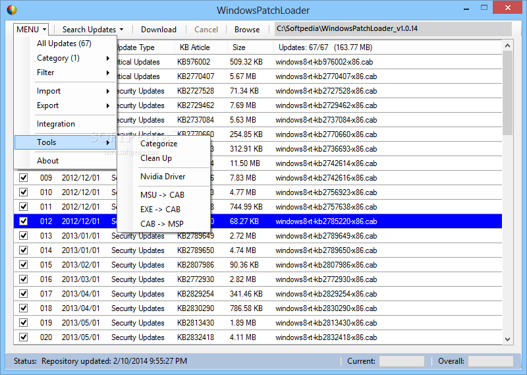Image resolution: width=527 pixels, height=375 pixels.
Task: Uncheck the checkbox for update 015
Action: 23,265
